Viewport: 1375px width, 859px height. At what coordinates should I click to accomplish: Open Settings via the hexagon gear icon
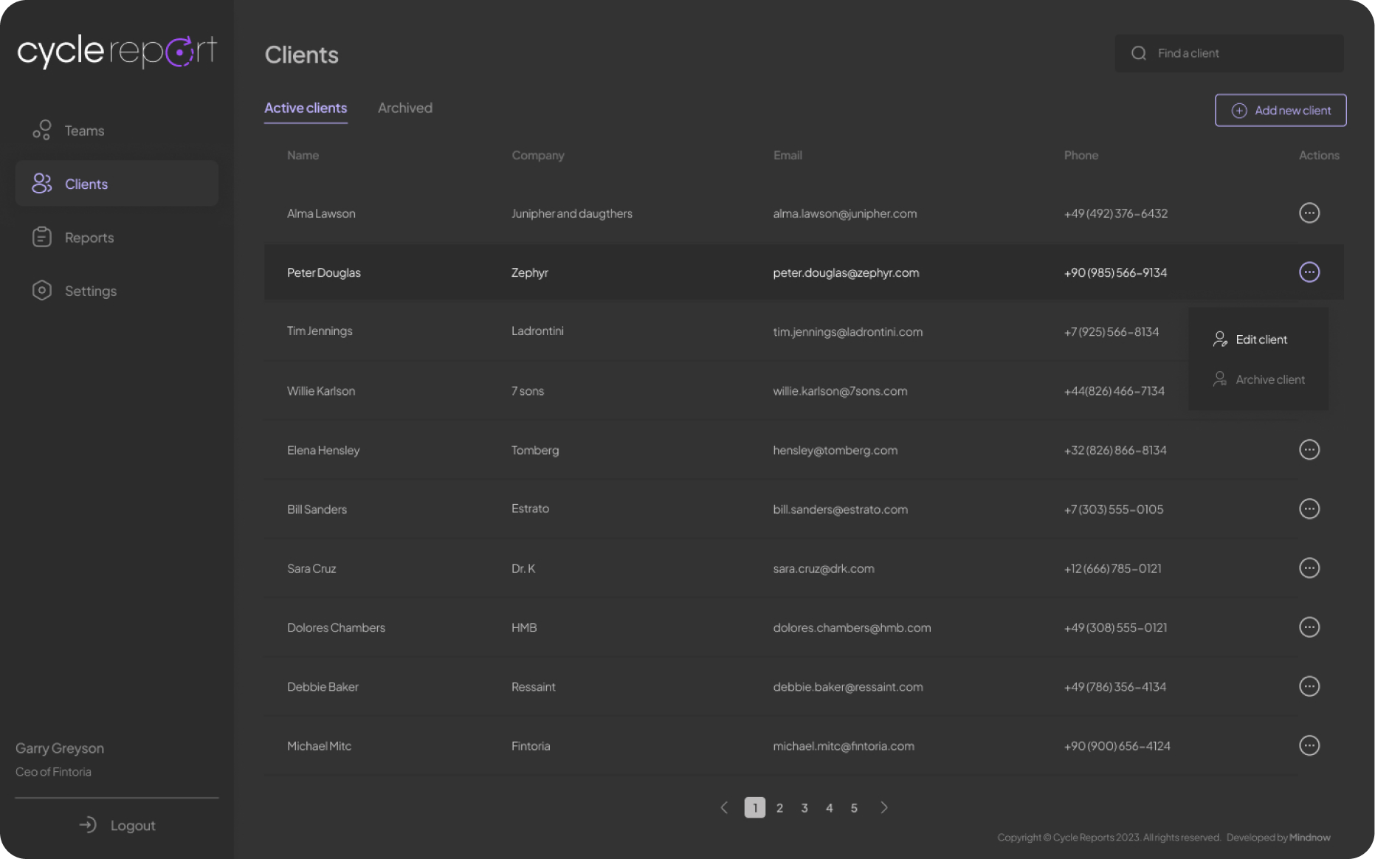coord(41,290)
